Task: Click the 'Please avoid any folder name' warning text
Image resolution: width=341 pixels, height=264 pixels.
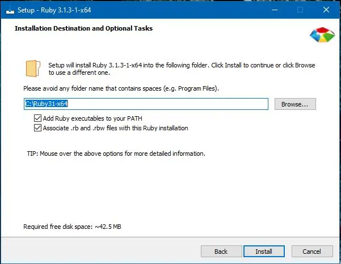Action: pos(121,88)
